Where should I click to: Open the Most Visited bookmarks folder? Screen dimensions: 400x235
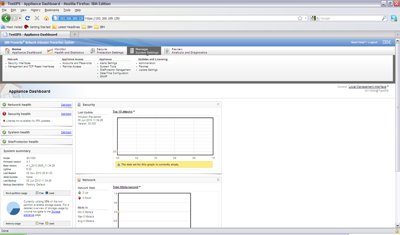point(12,27)
